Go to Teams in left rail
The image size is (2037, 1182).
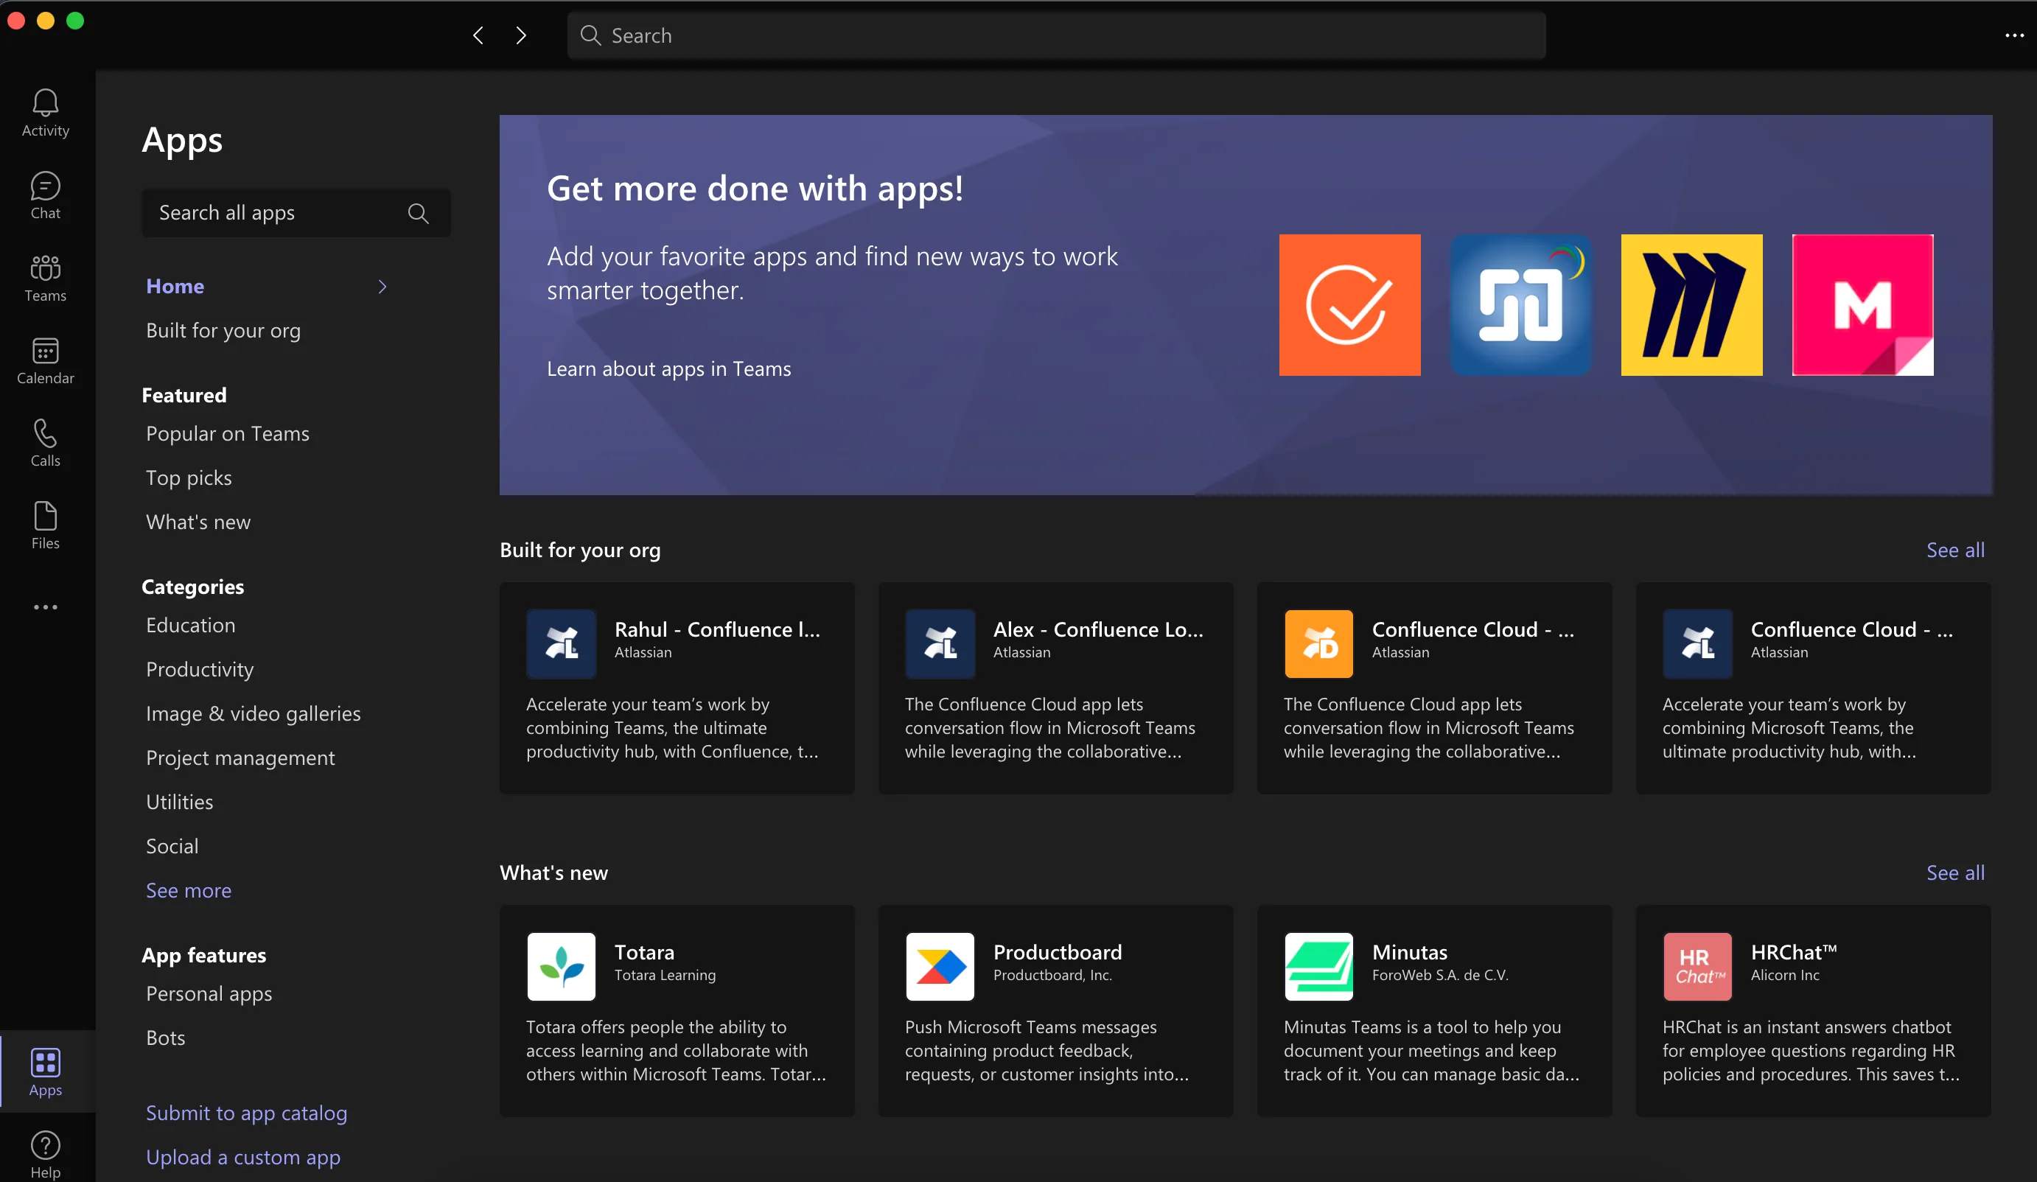click(45, 277)
